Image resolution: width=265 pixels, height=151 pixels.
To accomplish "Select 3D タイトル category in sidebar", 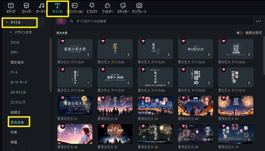I will [18, 92].
